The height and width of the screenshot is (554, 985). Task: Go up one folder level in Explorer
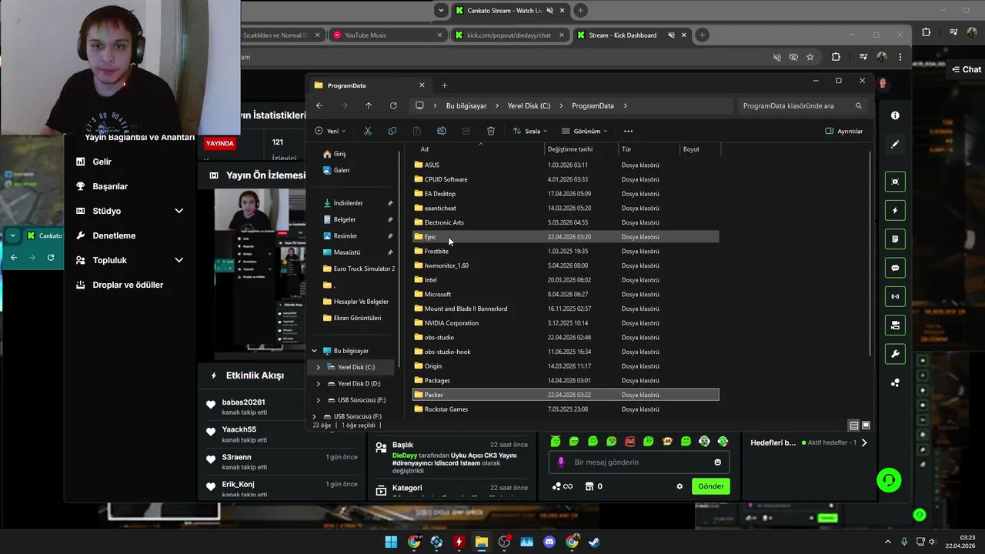pos(369,105)
